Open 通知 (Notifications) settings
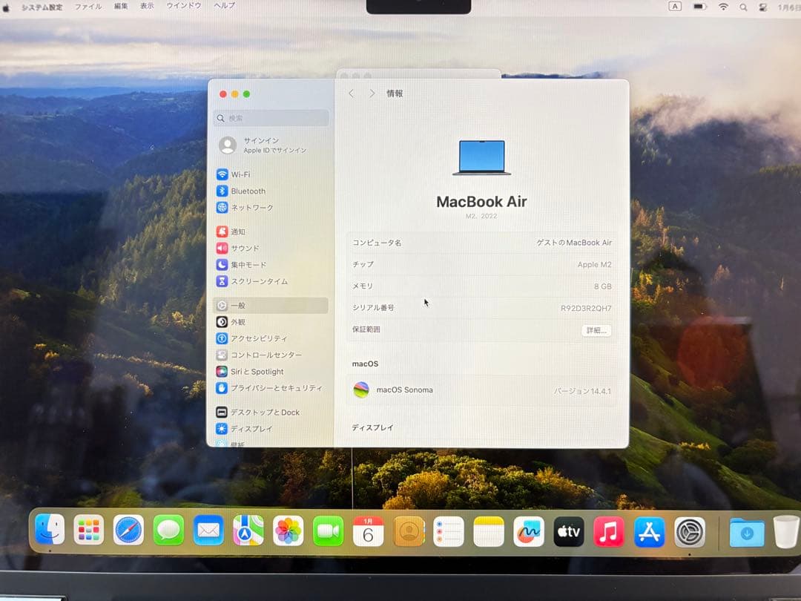This screenshot has width=801, height=601. pyautogui.click(x=239, y=231)
